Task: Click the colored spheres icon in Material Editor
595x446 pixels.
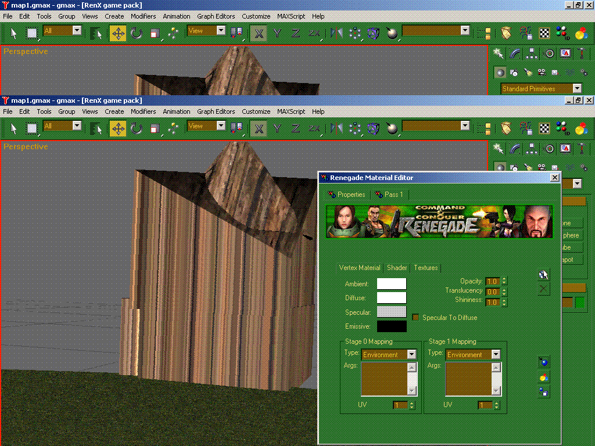Action: [544, 378]
